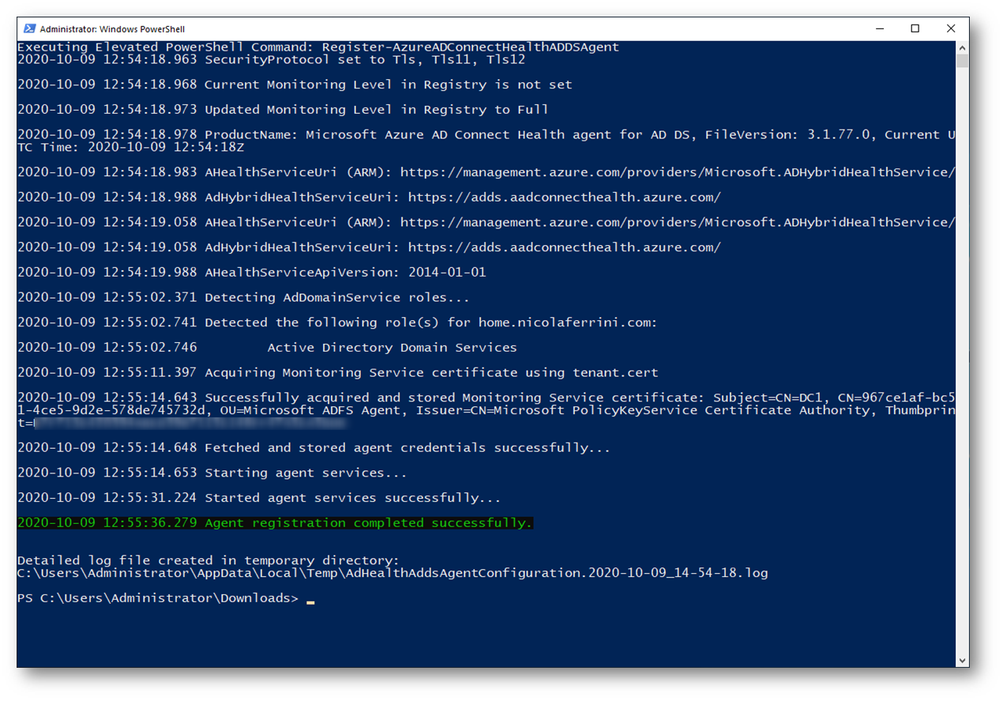1003x701 pixels.
Task: Click the scrollbar up arrow
Action: 962,47
